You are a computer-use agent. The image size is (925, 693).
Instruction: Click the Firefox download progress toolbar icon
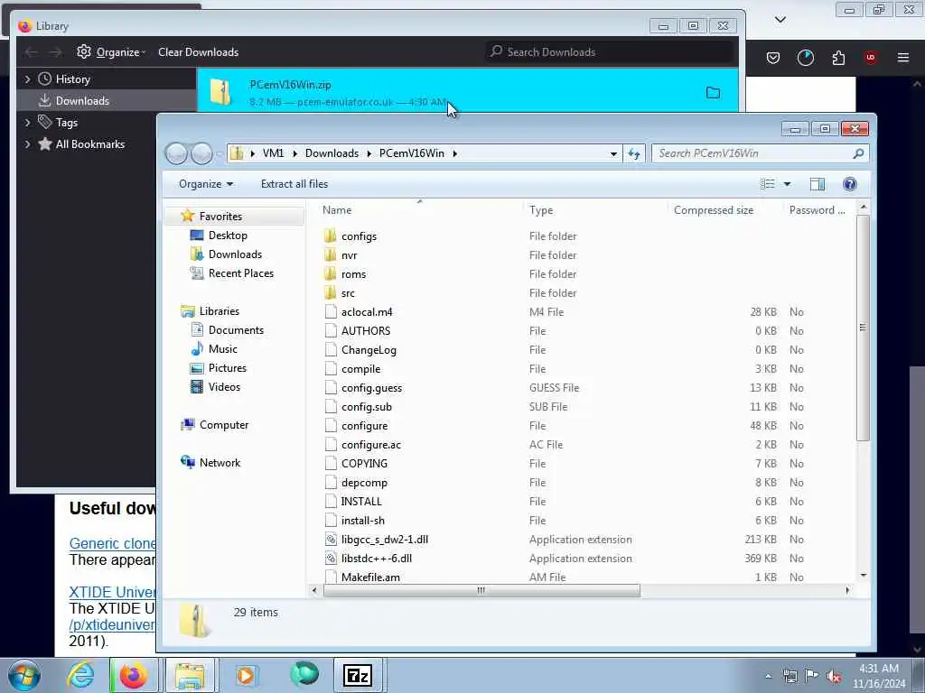tap(805, 58)
